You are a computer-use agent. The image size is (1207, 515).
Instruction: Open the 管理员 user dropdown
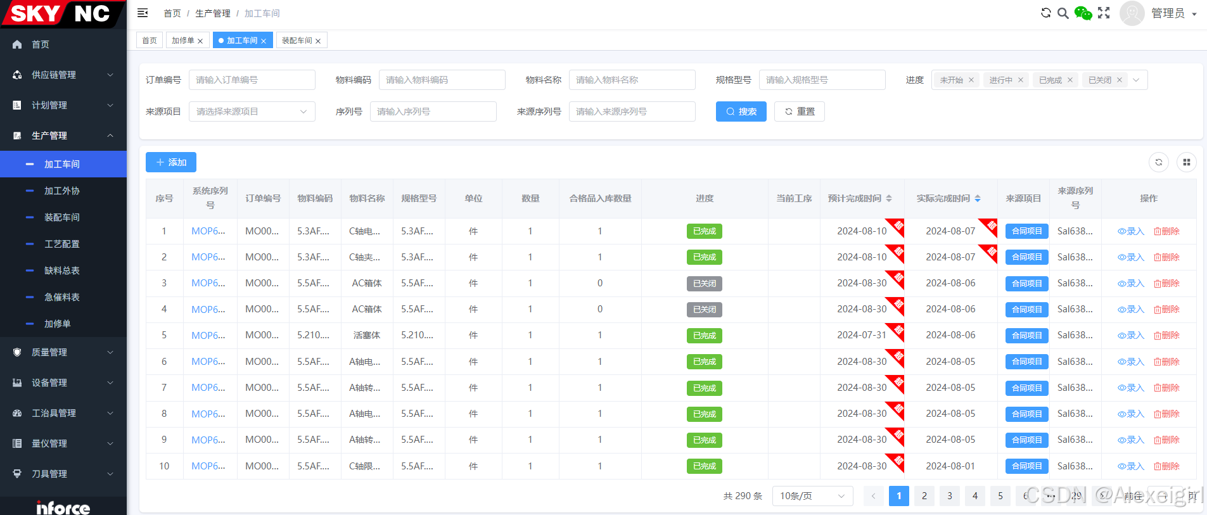click(1174, 13)
